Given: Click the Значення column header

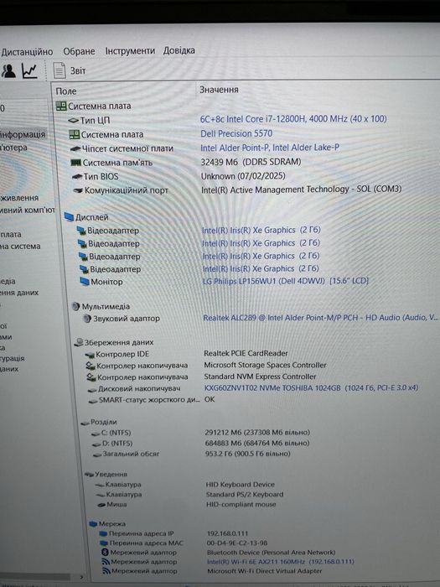Looking at the screenshot, I should (x=219, y=90).
